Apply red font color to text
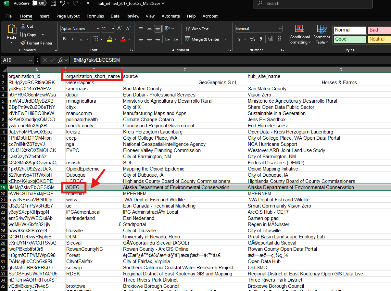The width and height of the screenshot is (391, 291). (x=123, y=39)
